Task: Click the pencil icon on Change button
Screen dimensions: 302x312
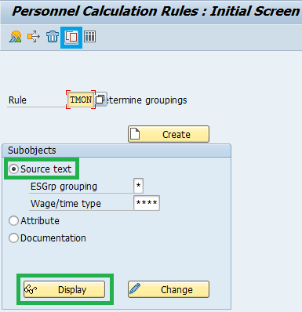Action: 135,288
